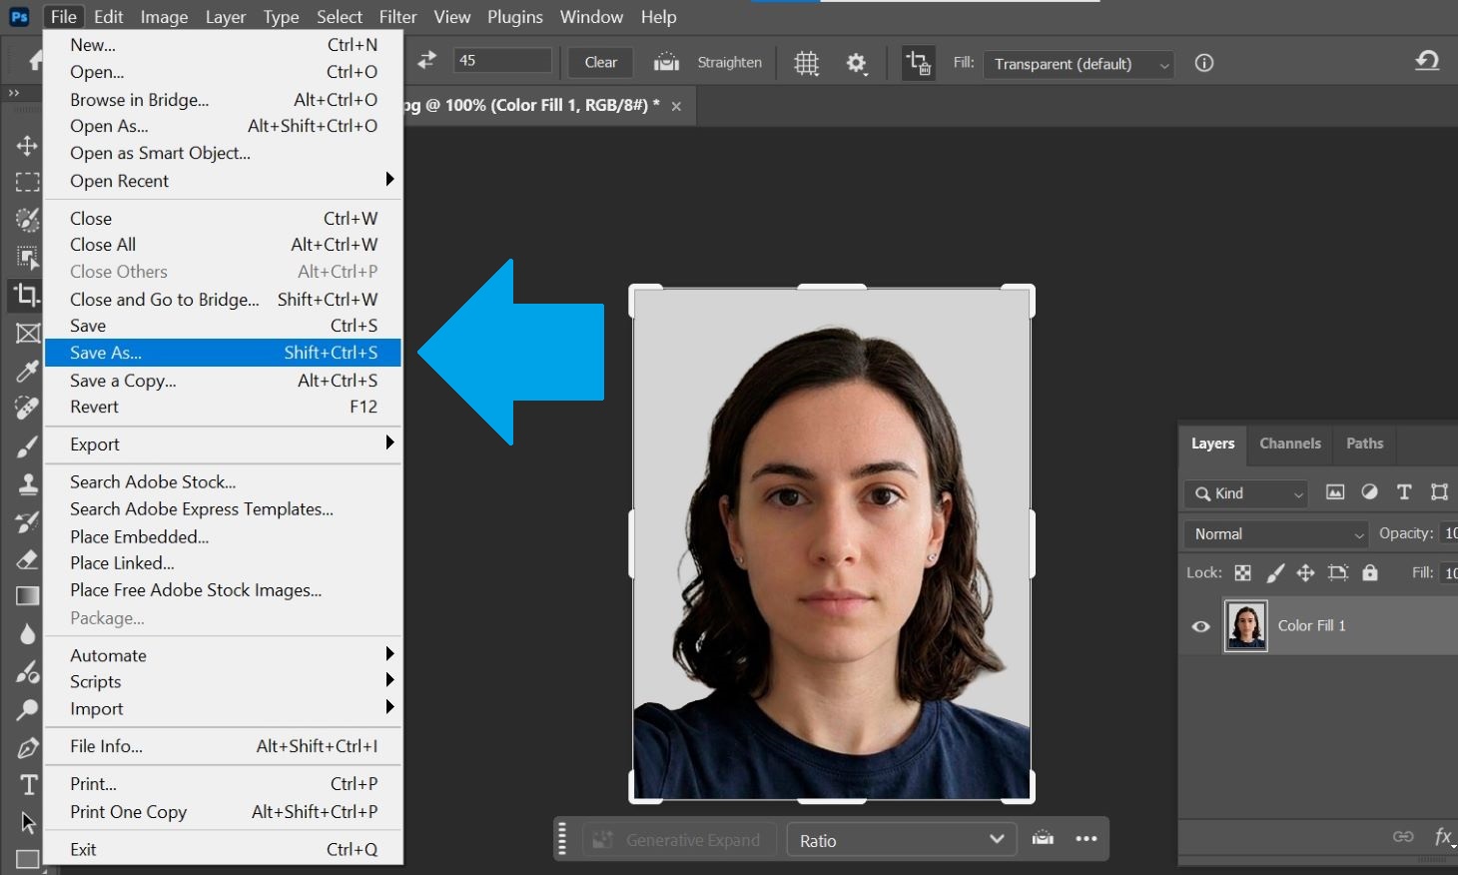Hide the Color Fill 1 layer
The width and height of the screenshot is (1458, 875).
coord(1200,626)
